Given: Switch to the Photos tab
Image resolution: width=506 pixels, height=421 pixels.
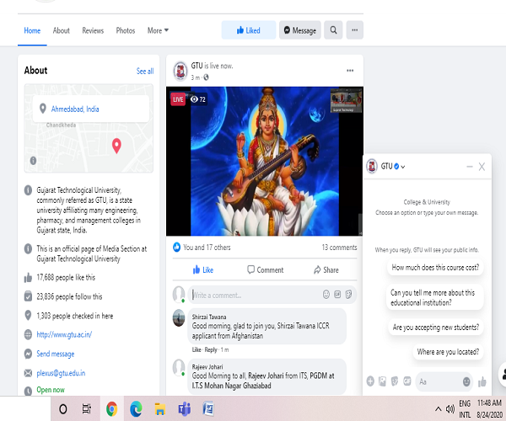Looking at the screenshot, I should click(126, 30).
